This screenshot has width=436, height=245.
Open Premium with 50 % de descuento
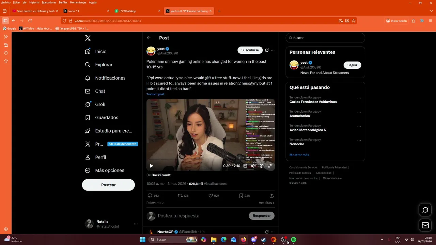(111, 144)
